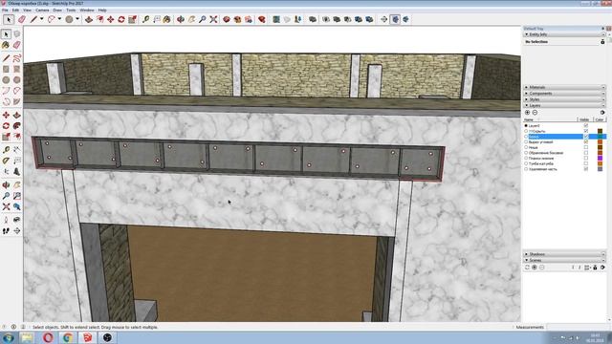The height and width of the screenshot is (344, 612).
Task: Set Ниша as active layer radio button
Action: 526,147
